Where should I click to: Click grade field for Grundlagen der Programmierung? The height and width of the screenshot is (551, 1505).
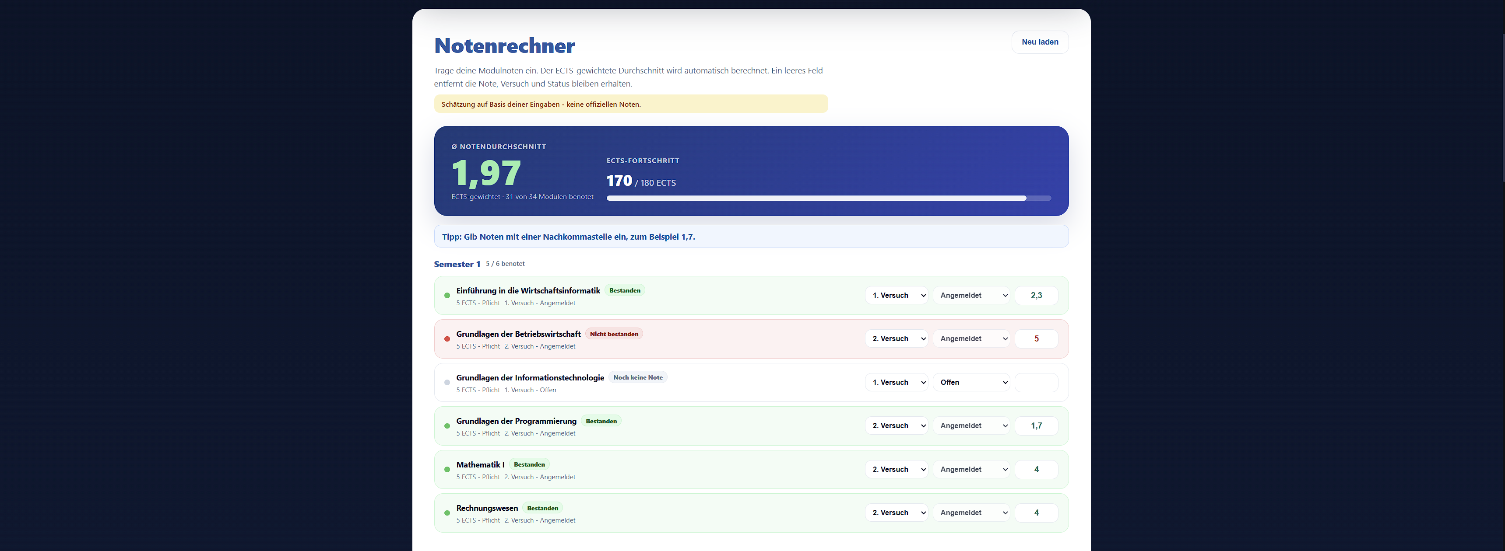(x=1037, y=425)
